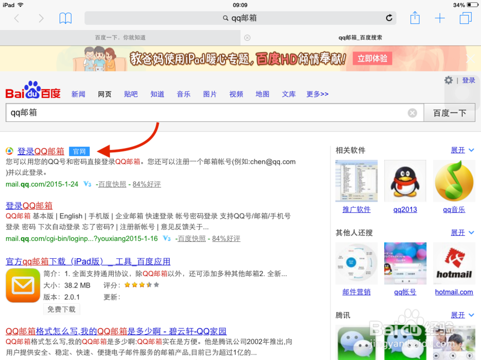Open the 推广软件 screenshot thumbnail
Screen dimensions: 481x360
coord(356,181)
